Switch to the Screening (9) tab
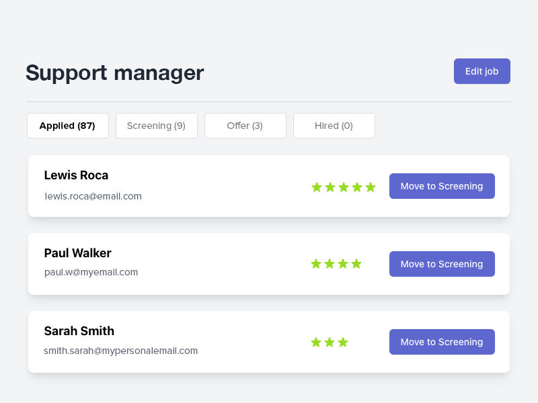 click(x=156, y=126)
